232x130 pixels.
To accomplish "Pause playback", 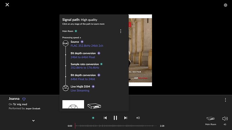I will pyautogui.click(x=115, y=118).
